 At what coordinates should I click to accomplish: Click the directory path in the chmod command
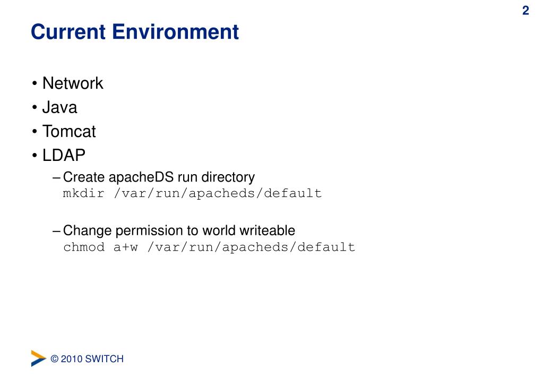tap(251, 247)
